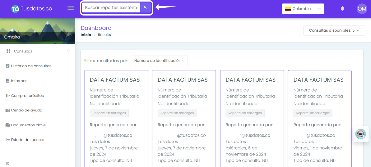Open the viernes, 1 de noviembre report card title
371x167 pixels.
318,80
